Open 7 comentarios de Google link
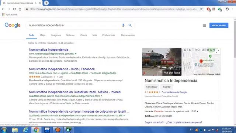Screen dimensions: 236x133 174,92
